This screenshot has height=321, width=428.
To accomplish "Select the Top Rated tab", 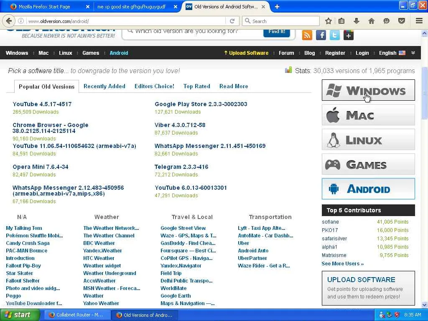I will pyautogui.click(x=197, y=86).
